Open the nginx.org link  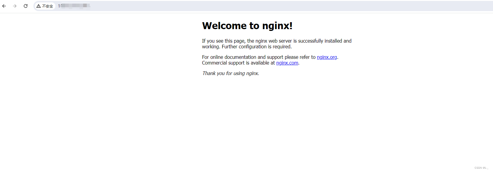point(327,57)
